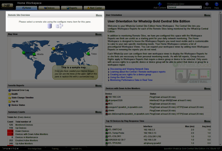Click scrollbar down arrow

pyautogui.click(x=220, y=145)
